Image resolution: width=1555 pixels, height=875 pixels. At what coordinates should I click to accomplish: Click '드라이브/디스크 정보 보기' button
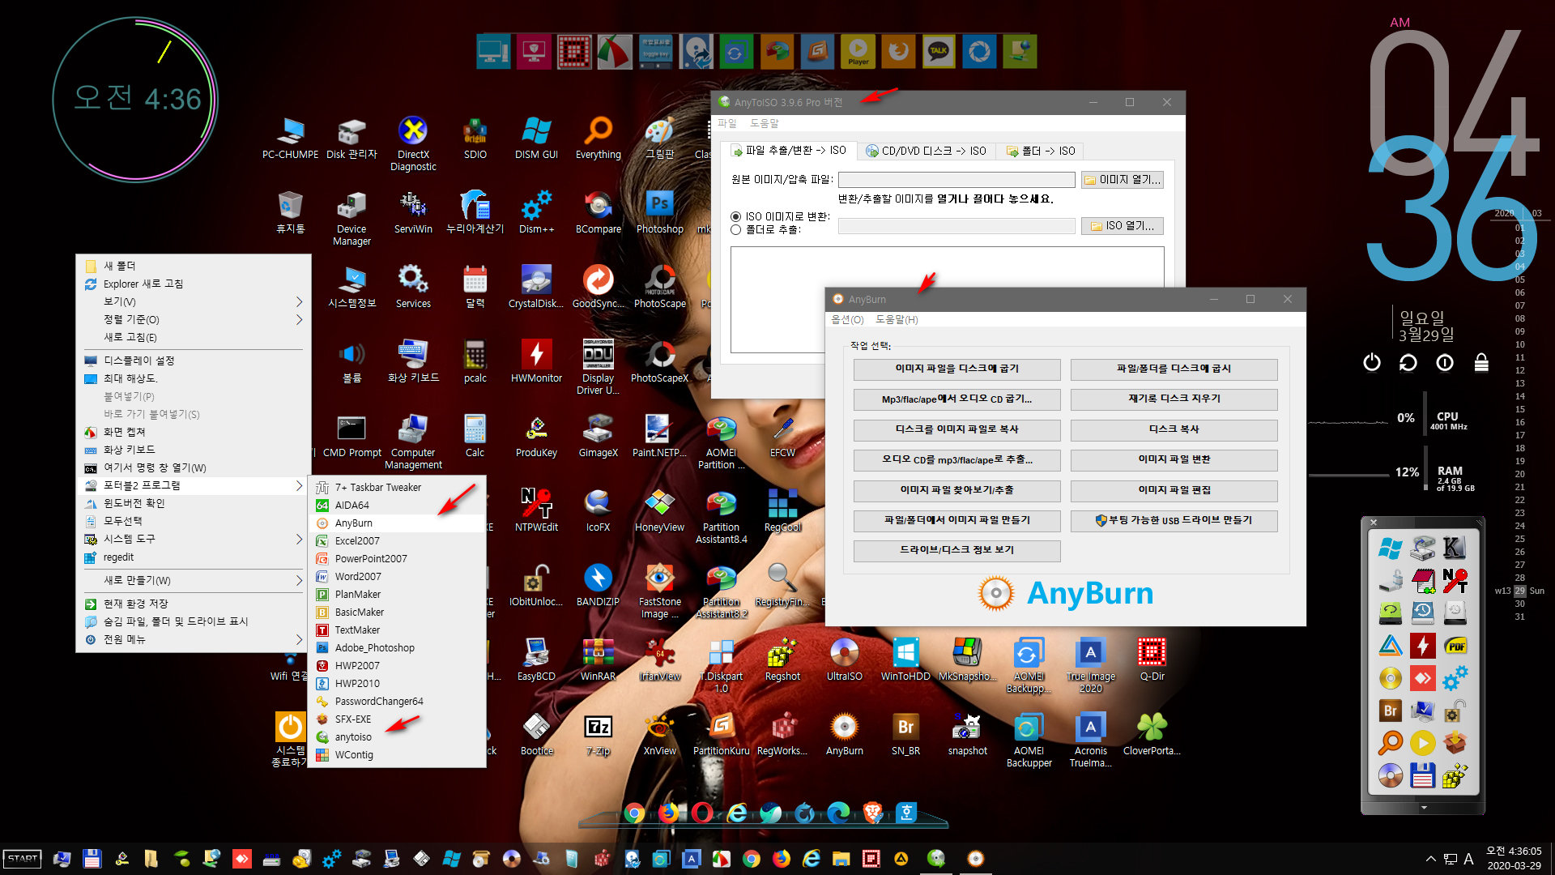(956, 550)
